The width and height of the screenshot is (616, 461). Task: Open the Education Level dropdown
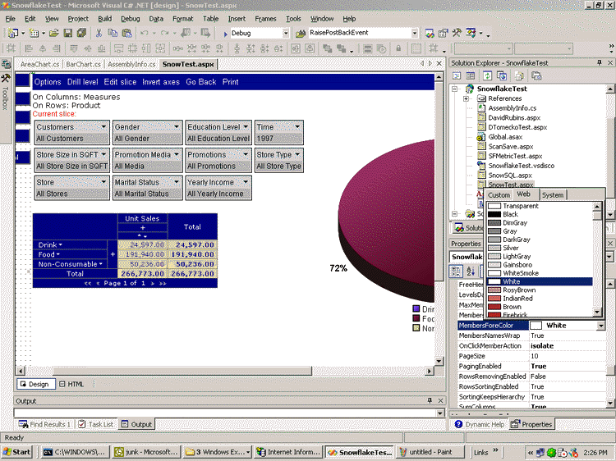coord(246,126)
